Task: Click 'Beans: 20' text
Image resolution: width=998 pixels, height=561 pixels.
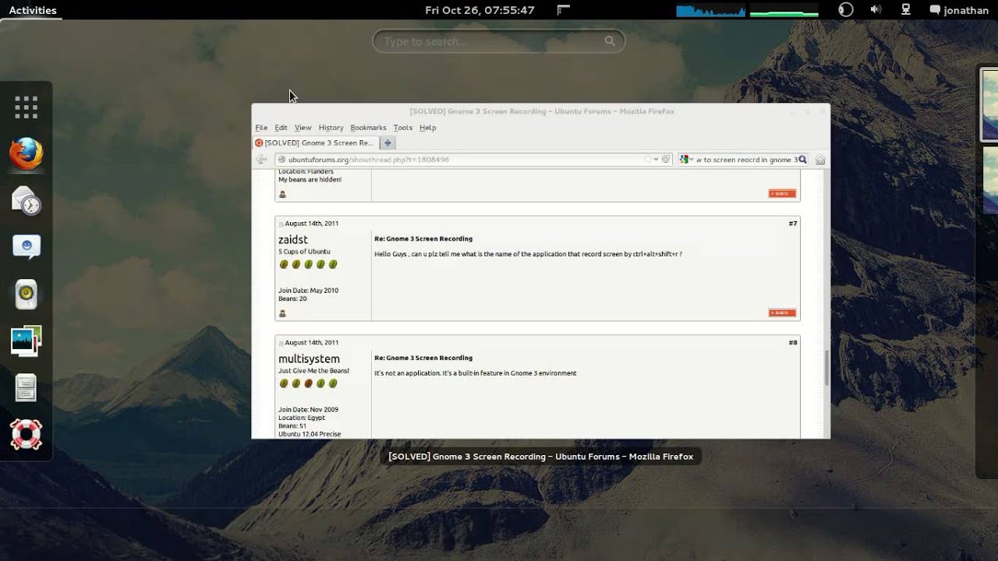Action: click(x=292, y=298)
